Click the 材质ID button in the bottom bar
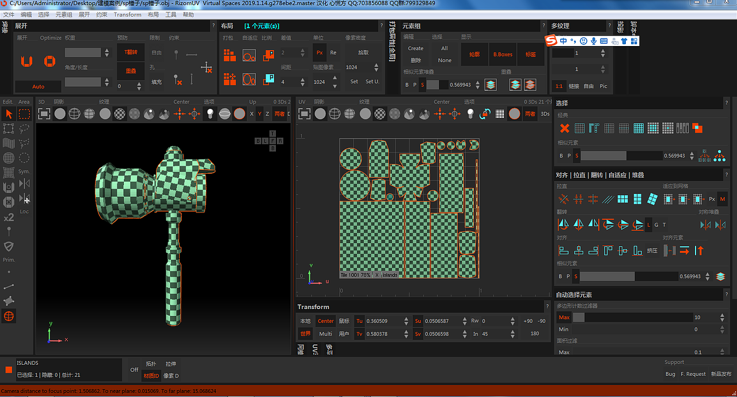The height and width of the screenshot is (397, 737). click(x=151, y=376)
